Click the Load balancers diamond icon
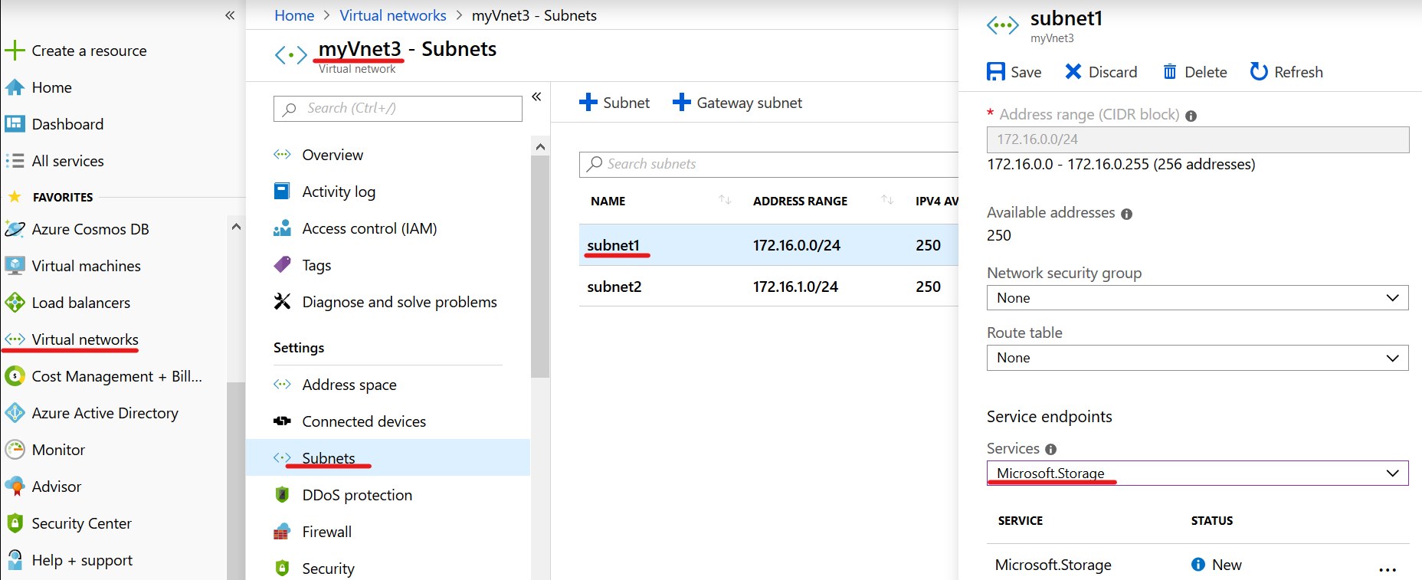The width and height of the screenshot is (1422, 580). point(15,303)
